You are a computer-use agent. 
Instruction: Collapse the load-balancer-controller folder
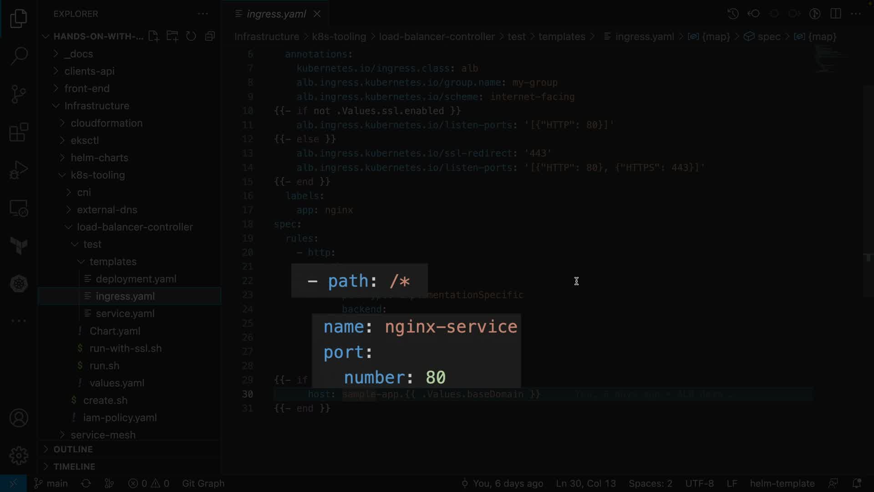click(x=134, y=227)
